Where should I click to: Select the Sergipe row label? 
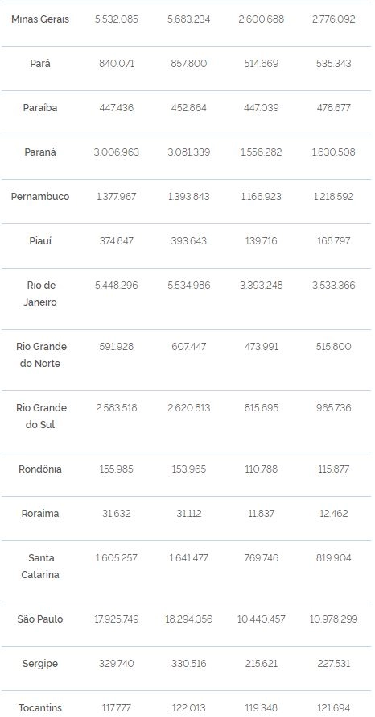click(40, 664)
